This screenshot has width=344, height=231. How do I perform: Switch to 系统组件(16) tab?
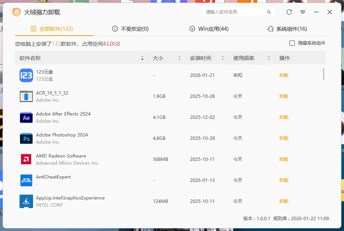287,29
